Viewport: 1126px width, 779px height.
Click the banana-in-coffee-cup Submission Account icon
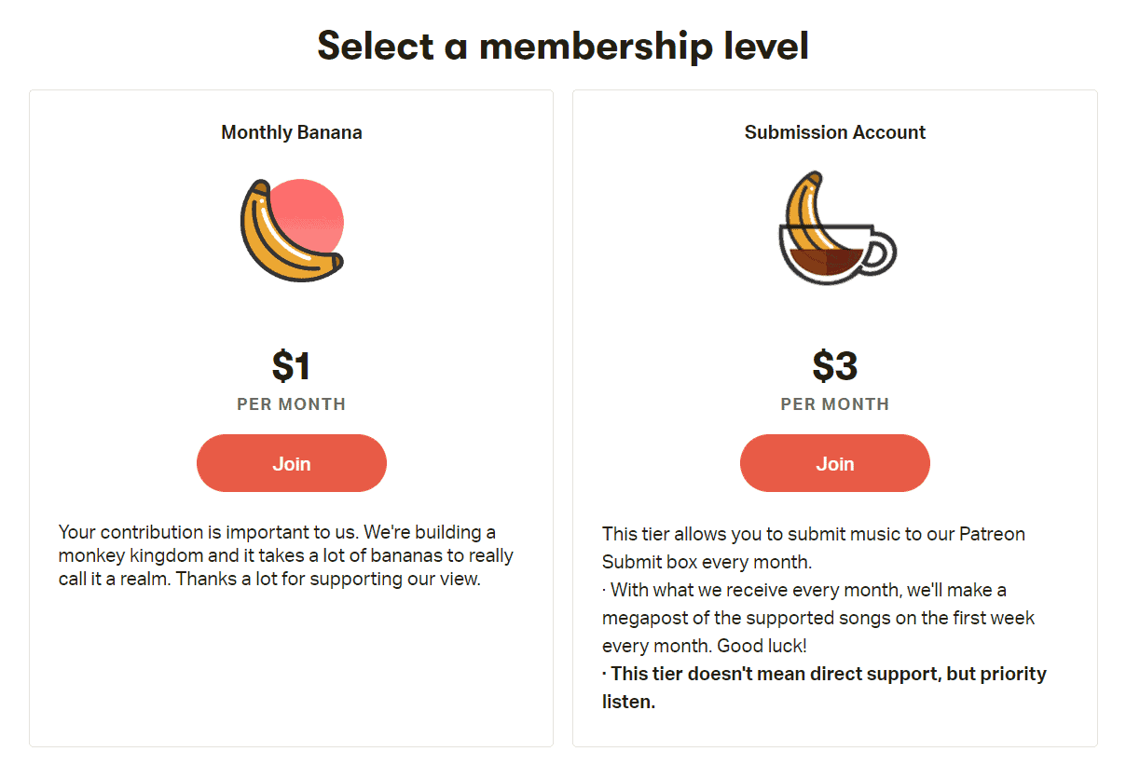[834, 228]
